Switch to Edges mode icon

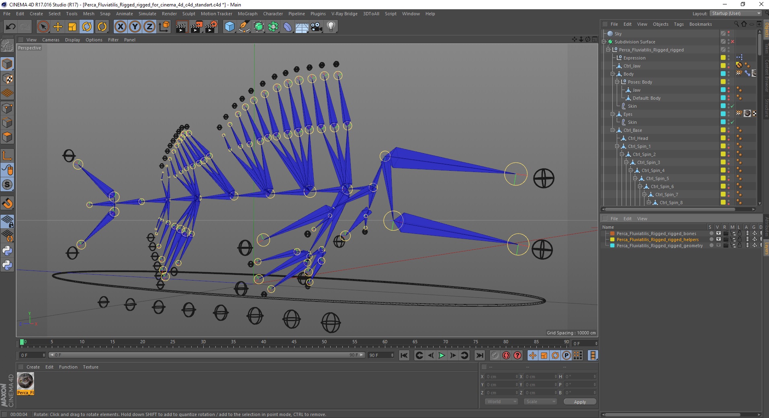[7, 123]
